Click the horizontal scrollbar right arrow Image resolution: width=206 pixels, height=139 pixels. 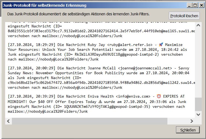192,121
